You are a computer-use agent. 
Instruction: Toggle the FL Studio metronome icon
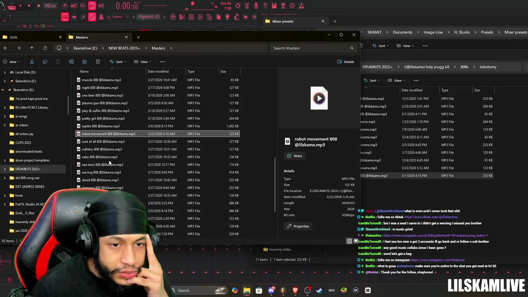pyautogui.click(x=65, y=6)
